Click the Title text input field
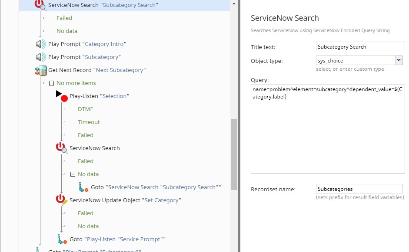Viewport: 409px width, 252px height. click(x=360, y=46)
